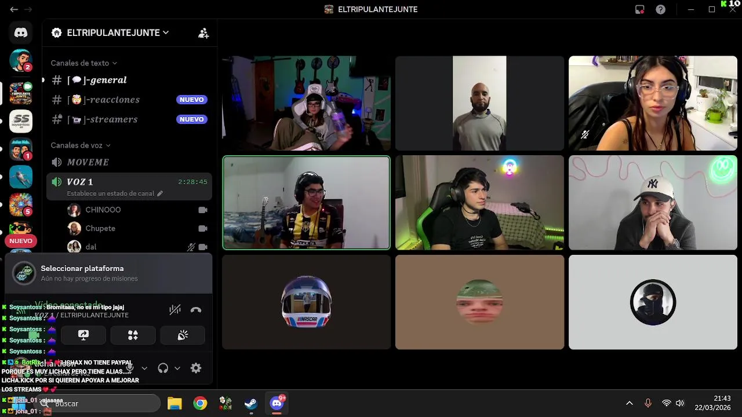Open Seleccionar plataforma quest banner
The height and width of the screenshot is (417, 742).
tap(108, 273)
